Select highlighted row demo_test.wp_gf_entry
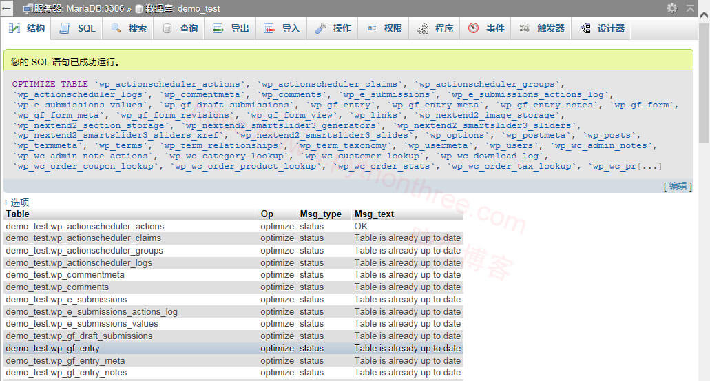The height and width of the screenshot is (381, 710). tap(233, 349)
